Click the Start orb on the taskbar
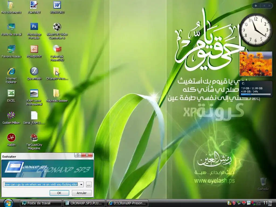 tap(8, 203)
